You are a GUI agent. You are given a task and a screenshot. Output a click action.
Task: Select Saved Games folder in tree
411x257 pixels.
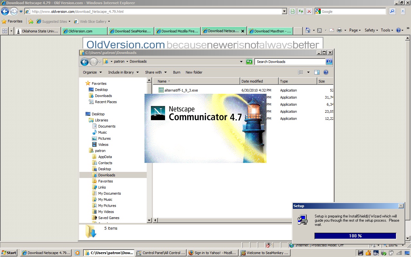(x=109, y=218)
